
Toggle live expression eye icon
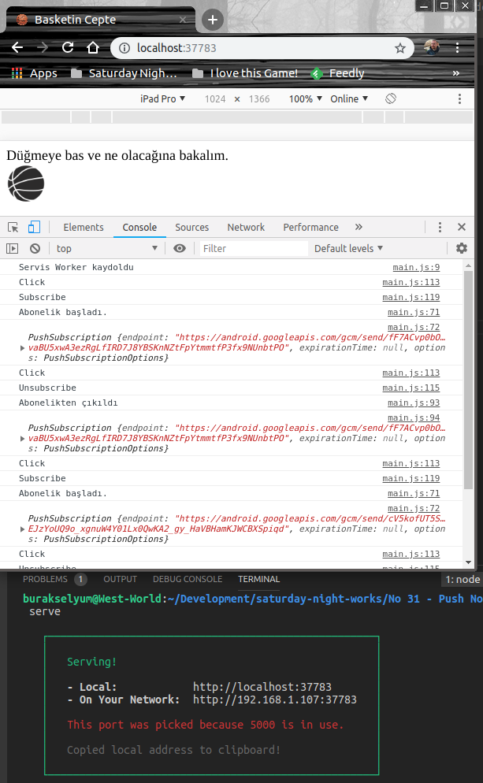click(x=180, y=248)
